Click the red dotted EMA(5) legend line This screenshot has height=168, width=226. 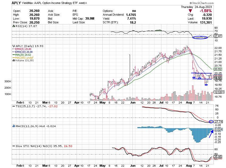point(14,49)
